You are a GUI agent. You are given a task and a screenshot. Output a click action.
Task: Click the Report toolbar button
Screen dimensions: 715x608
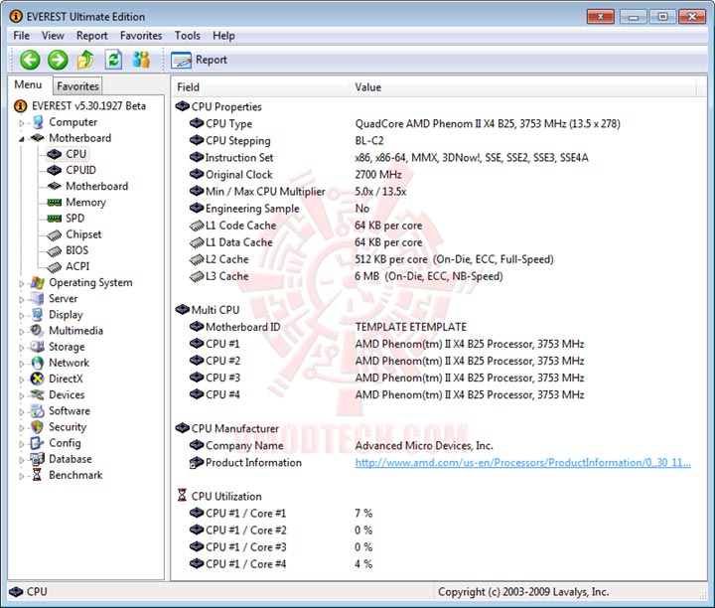(x=199, y=60)
